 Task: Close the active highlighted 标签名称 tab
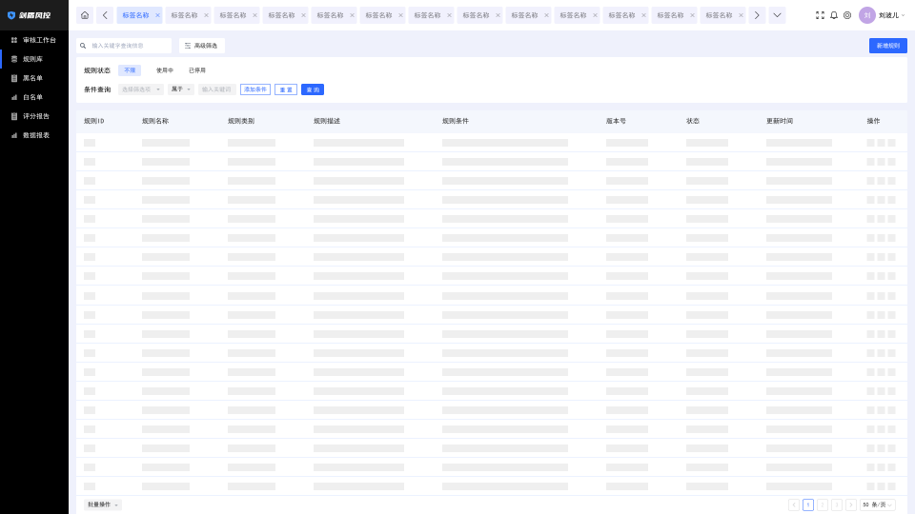157,15
